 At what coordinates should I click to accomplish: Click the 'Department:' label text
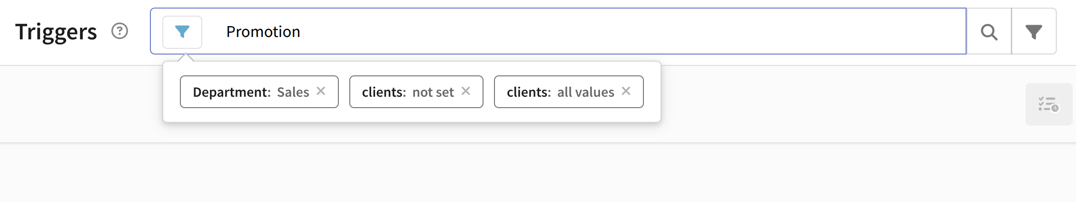pyautogui.click(x=232, y=92)
